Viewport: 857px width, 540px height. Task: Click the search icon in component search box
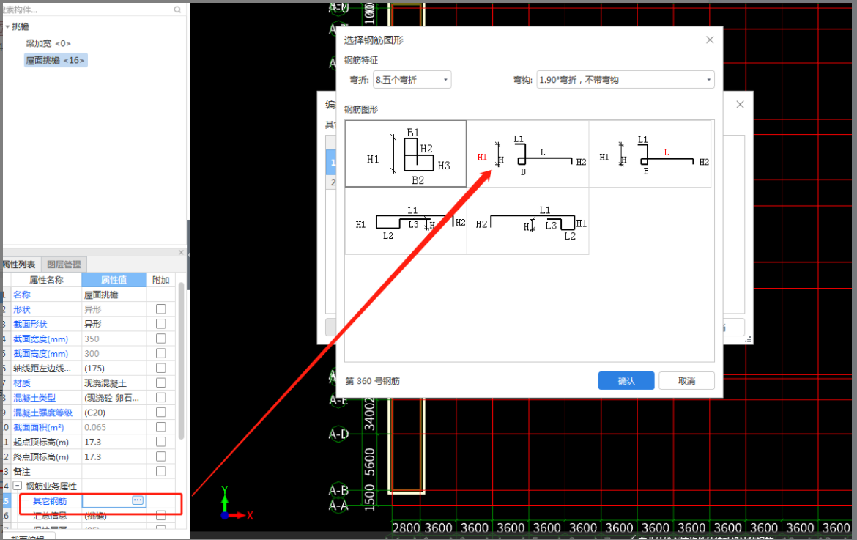(178, 10)
